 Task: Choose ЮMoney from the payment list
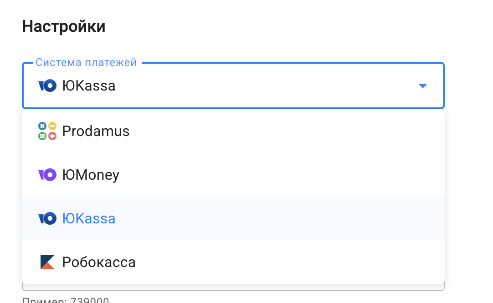(233, 175)
